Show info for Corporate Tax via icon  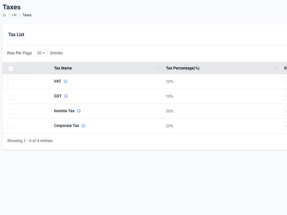(x=83, y=126)
